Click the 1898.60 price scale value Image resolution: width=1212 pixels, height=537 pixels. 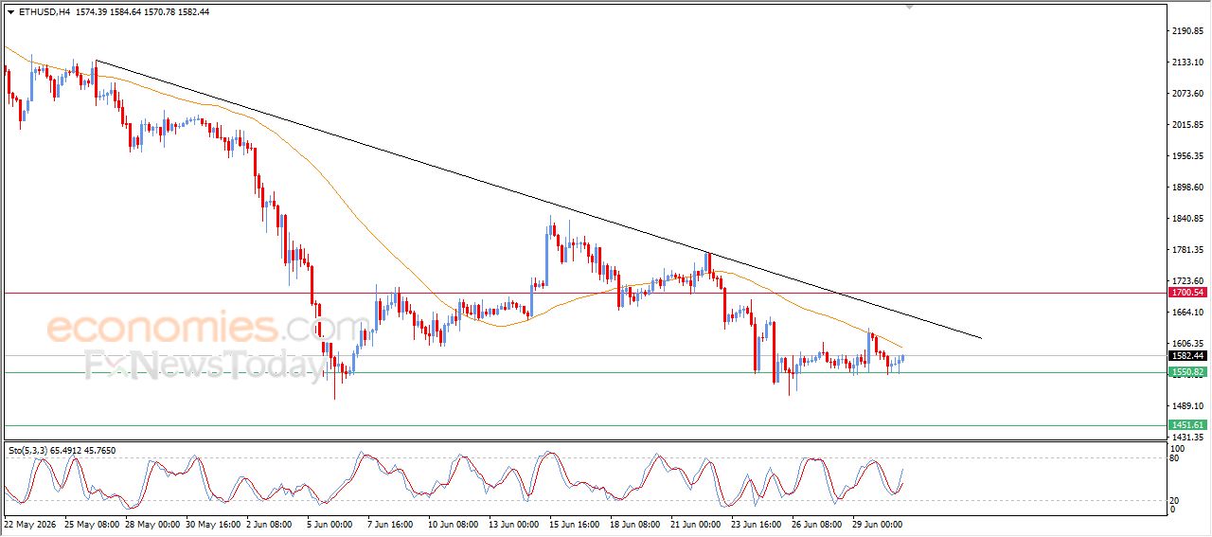tap(1188, 188)
